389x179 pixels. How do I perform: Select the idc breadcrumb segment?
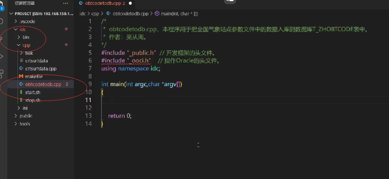click(82, 14)
